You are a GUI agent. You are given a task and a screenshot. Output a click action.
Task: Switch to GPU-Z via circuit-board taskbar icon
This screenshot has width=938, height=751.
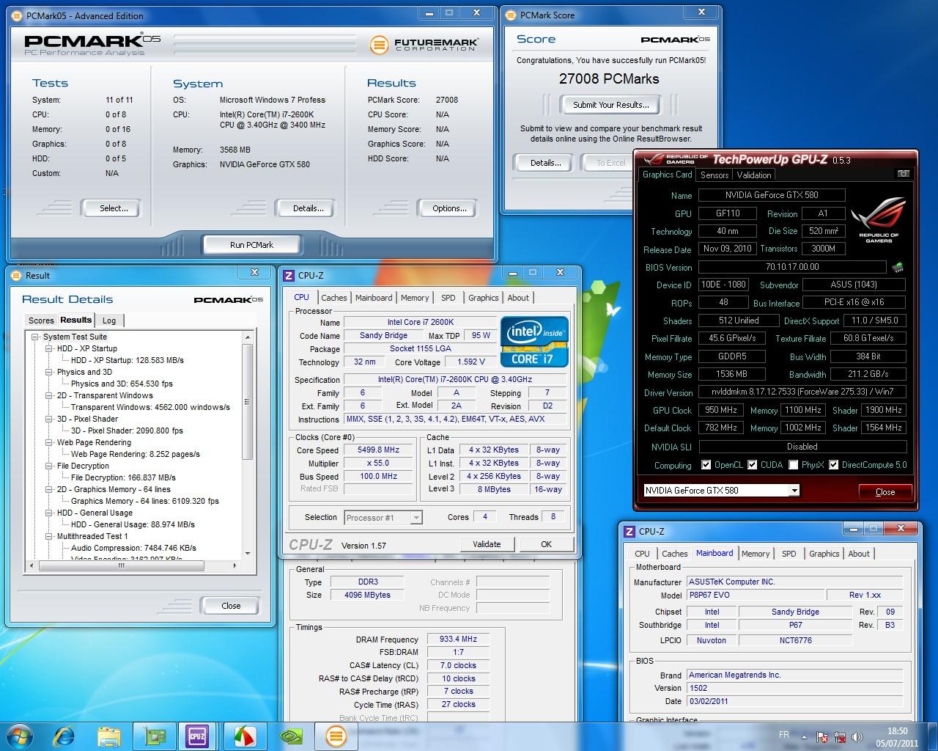coord(155,736)
